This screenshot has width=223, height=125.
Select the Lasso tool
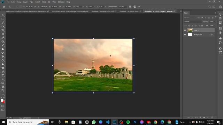click(x=3, y=23)
